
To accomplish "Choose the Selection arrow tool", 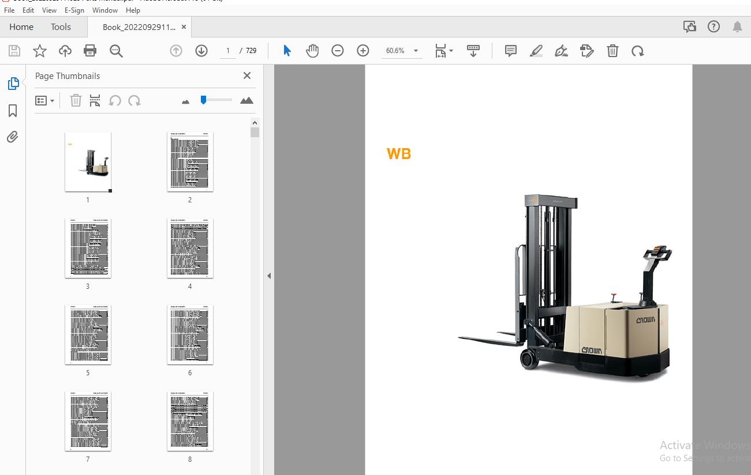I will [x=287, y=51].
